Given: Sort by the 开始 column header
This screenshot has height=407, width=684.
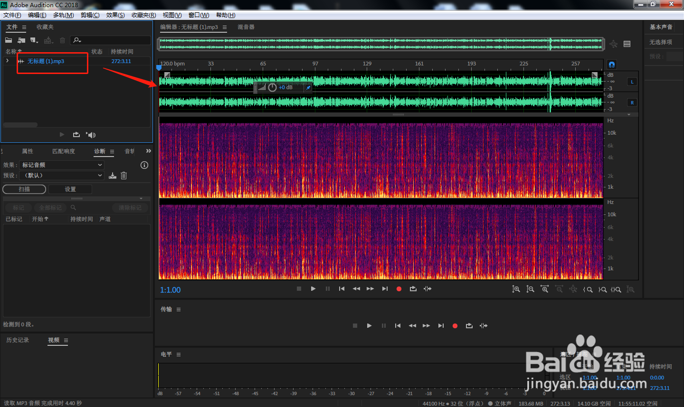Looking at the screenshot, I should [x=40, y=219].
